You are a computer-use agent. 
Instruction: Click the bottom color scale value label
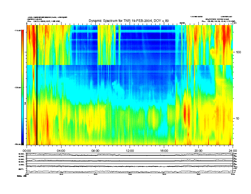pos(17,144)
